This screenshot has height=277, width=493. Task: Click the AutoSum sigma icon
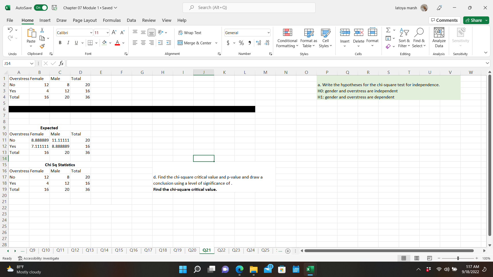(x=388, y=30)
